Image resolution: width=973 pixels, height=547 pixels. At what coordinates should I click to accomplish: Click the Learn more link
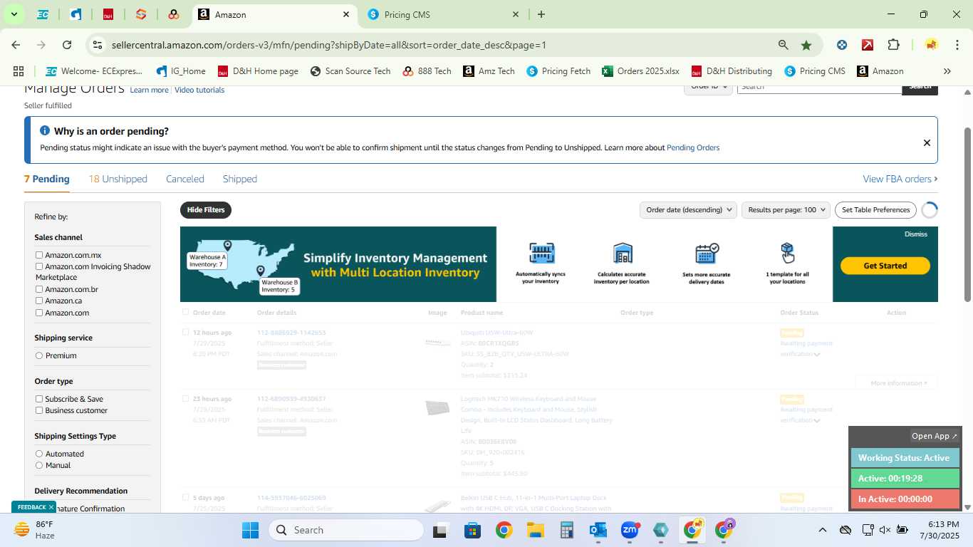(149, 90)
